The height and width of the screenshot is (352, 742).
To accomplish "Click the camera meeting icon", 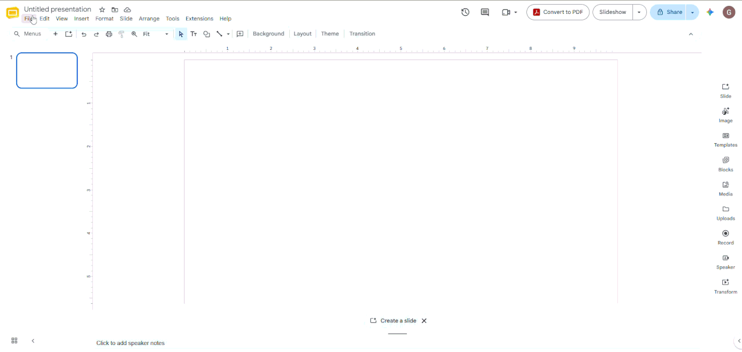I will coord(506,12).
